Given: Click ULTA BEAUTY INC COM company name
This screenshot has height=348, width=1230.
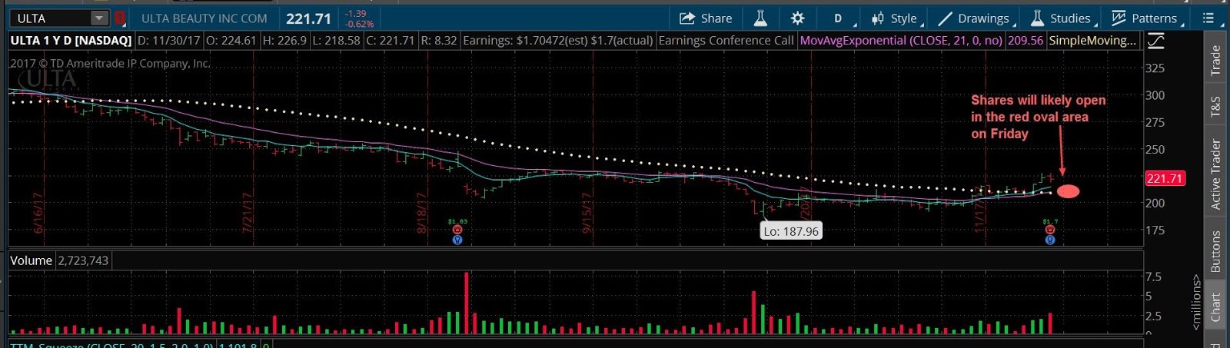Looking at the screenshot, I should pos(204,18).
